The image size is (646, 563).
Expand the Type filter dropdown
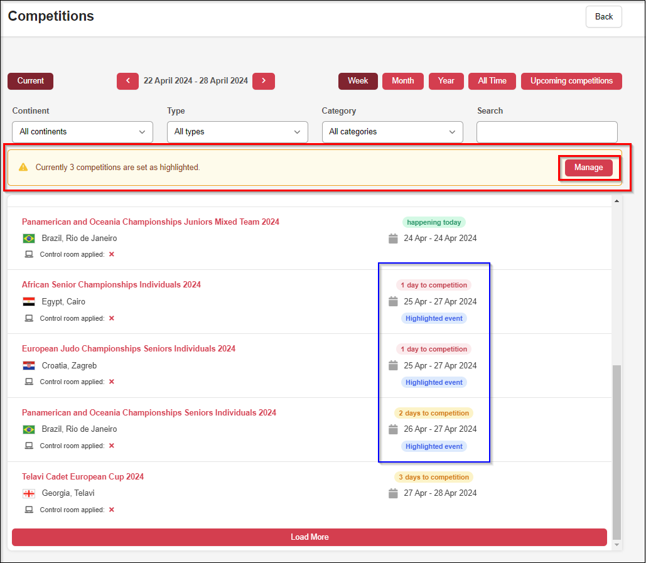(x=237, y=132)
